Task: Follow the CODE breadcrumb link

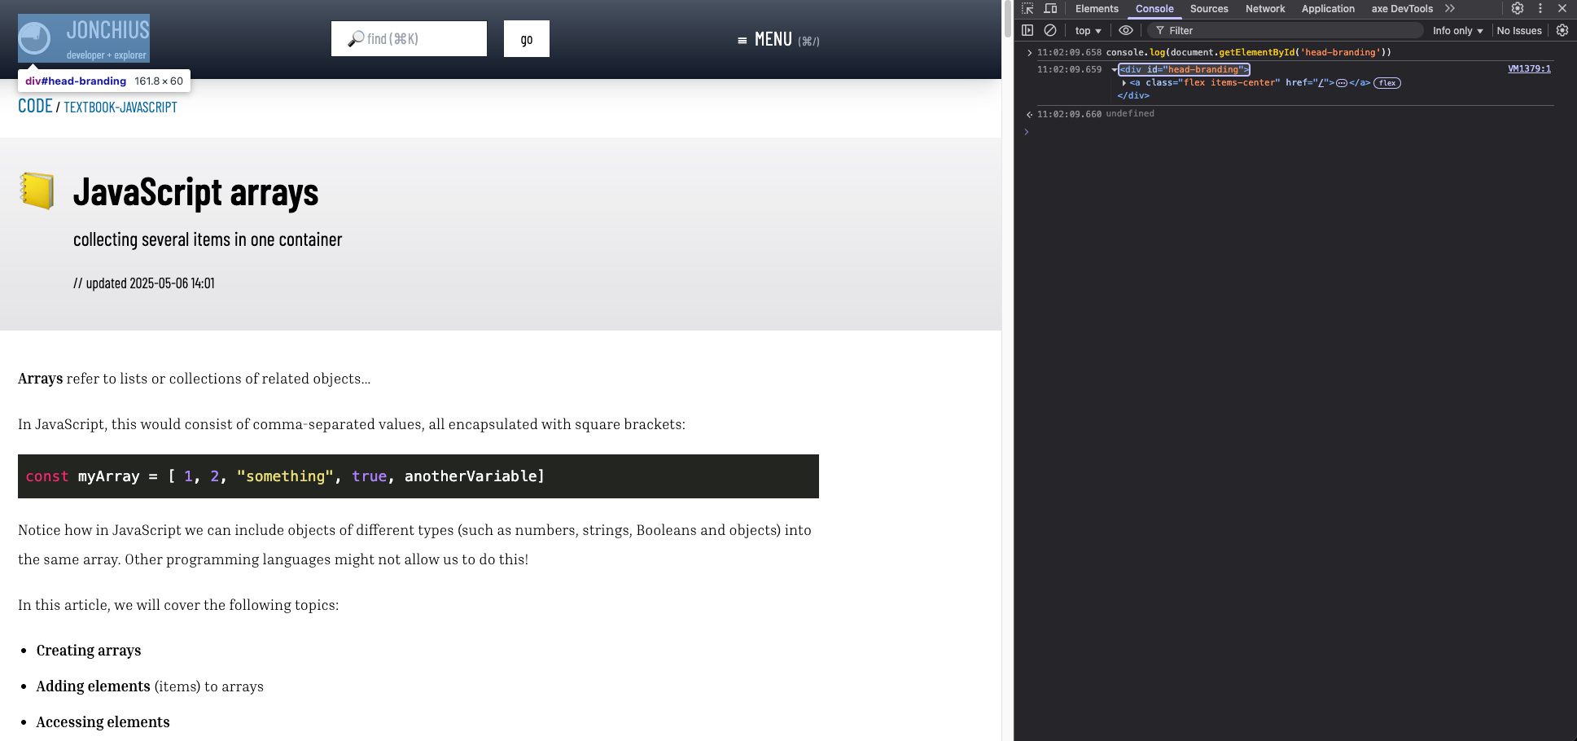Action: [x=35, y=106]
